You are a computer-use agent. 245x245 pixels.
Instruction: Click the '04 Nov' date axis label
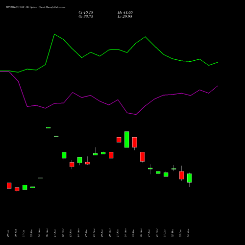tap(39, 233)
